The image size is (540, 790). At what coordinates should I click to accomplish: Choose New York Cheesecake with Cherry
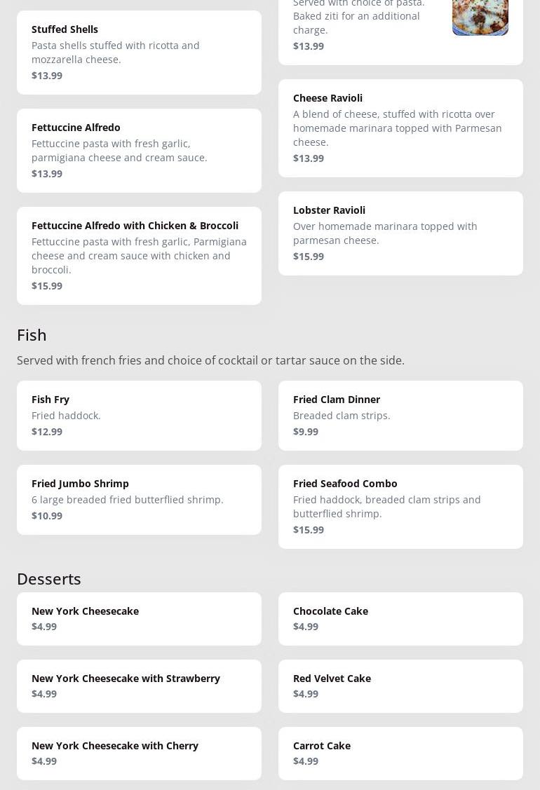click(x=139, y=754)
